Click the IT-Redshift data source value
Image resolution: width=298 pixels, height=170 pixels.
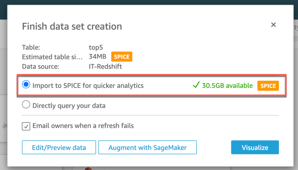point(105,66)
